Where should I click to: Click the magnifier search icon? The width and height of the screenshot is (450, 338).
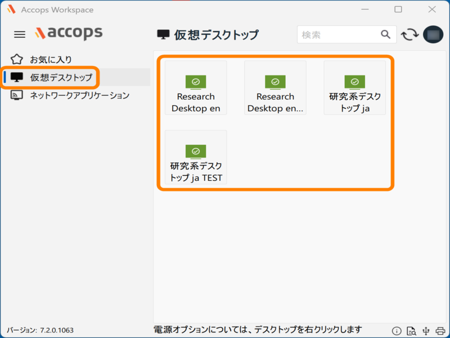point(385,34)
